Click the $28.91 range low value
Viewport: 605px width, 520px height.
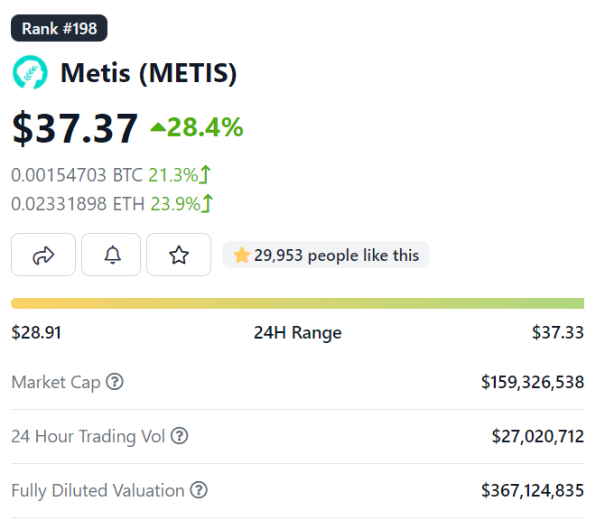36,332
